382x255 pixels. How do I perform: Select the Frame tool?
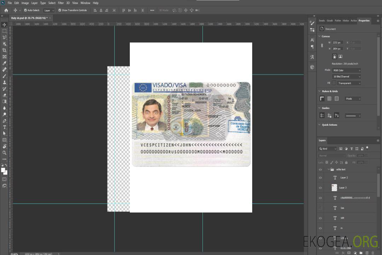click(4, 57)
